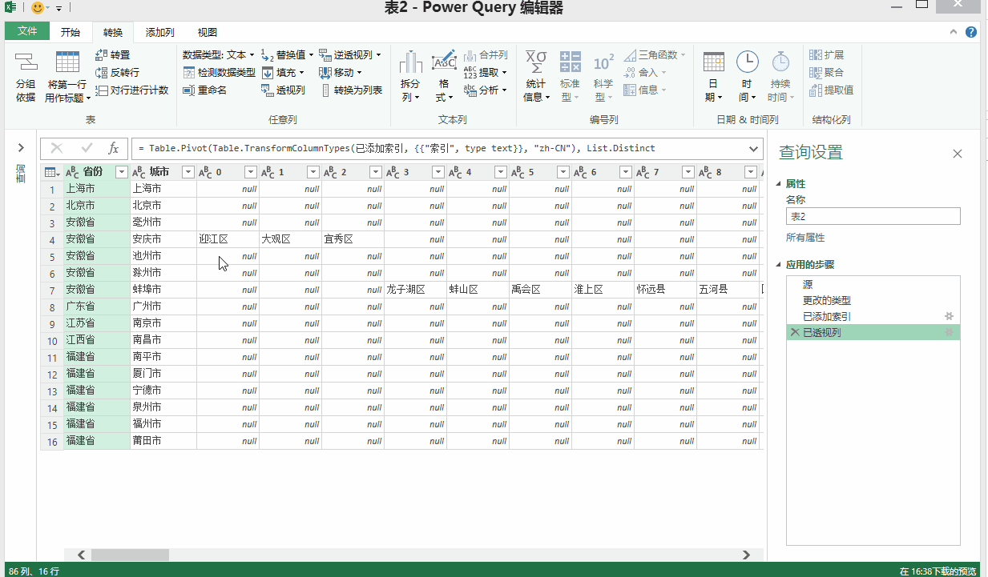Click the 所有属性 link
This screenshot has height=577, width=988.
[x=805, y=238]
